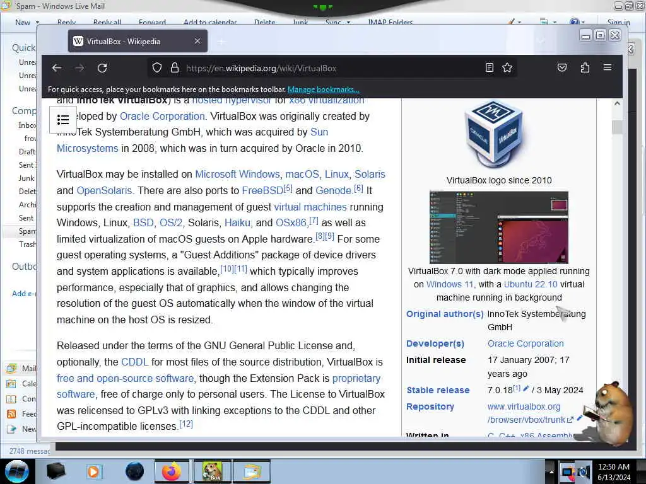Click IMAP Folders in Live Mail toolbar
Image resolution: width=646 pixels, height=484 pixels.
(390, 22)
